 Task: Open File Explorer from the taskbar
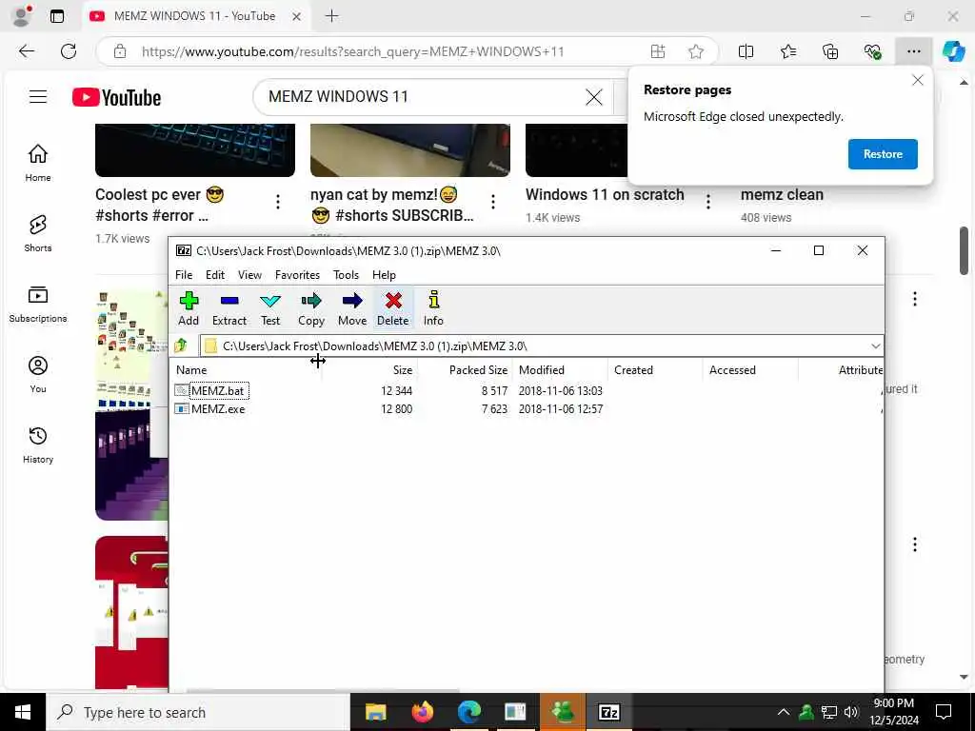[375, 712]
